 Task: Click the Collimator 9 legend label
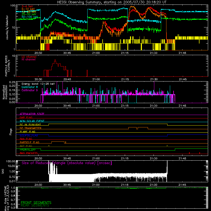[30, 90]
